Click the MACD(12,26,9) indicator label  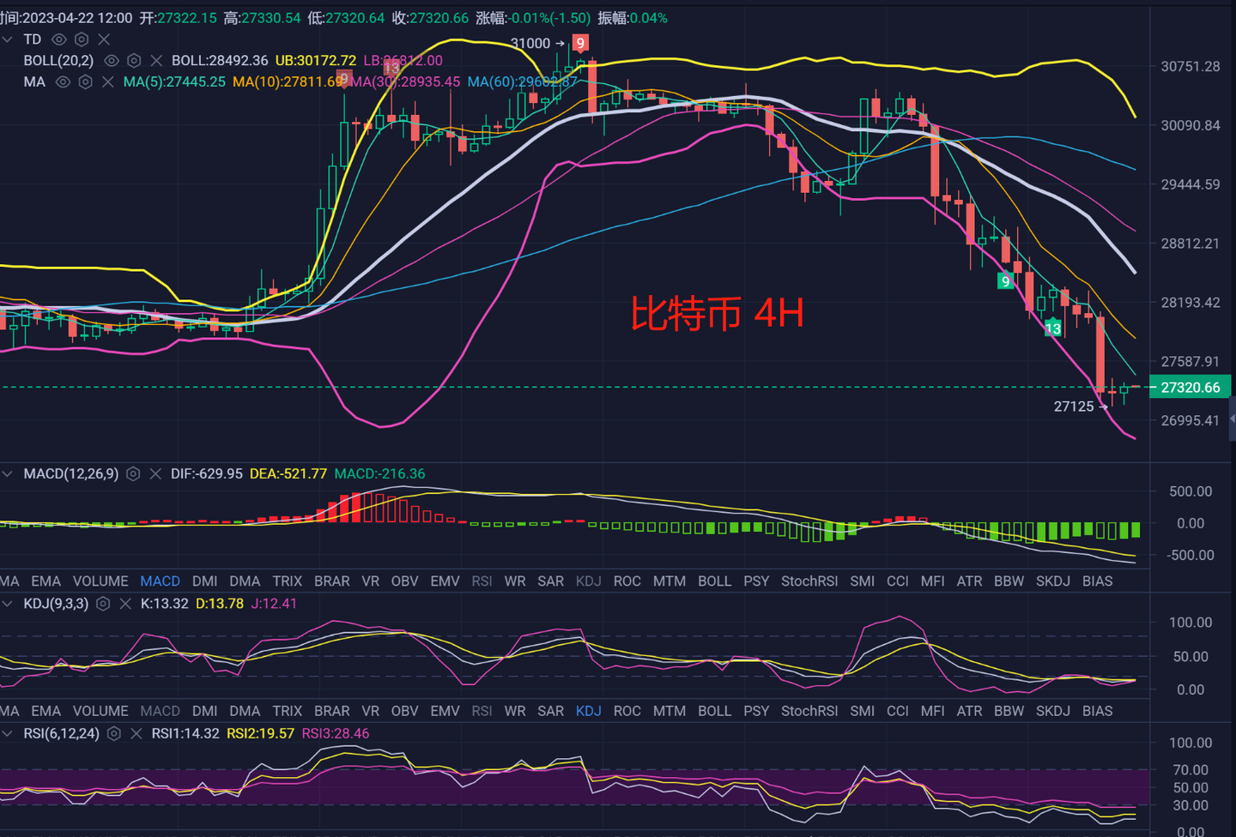[71, 473]
